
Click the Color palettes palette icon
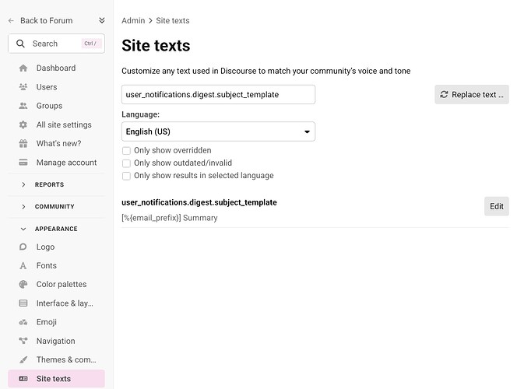coord(23,284)
